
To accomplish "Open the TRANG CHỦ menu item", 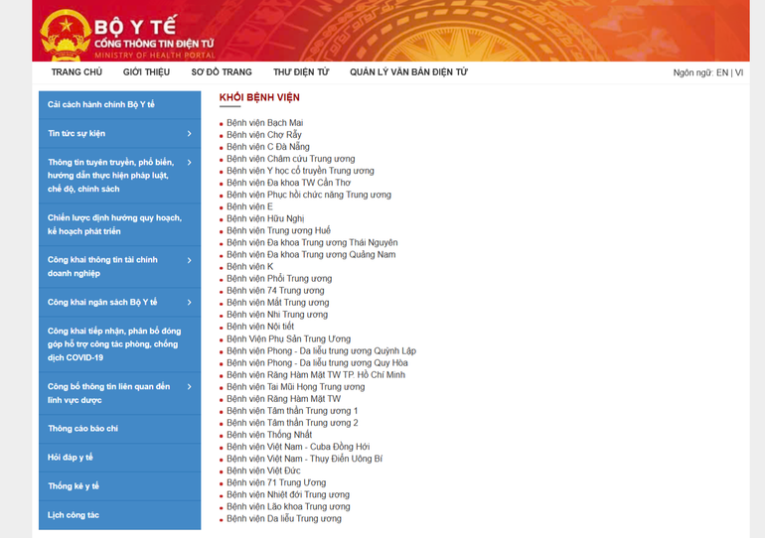I will 76,72.
